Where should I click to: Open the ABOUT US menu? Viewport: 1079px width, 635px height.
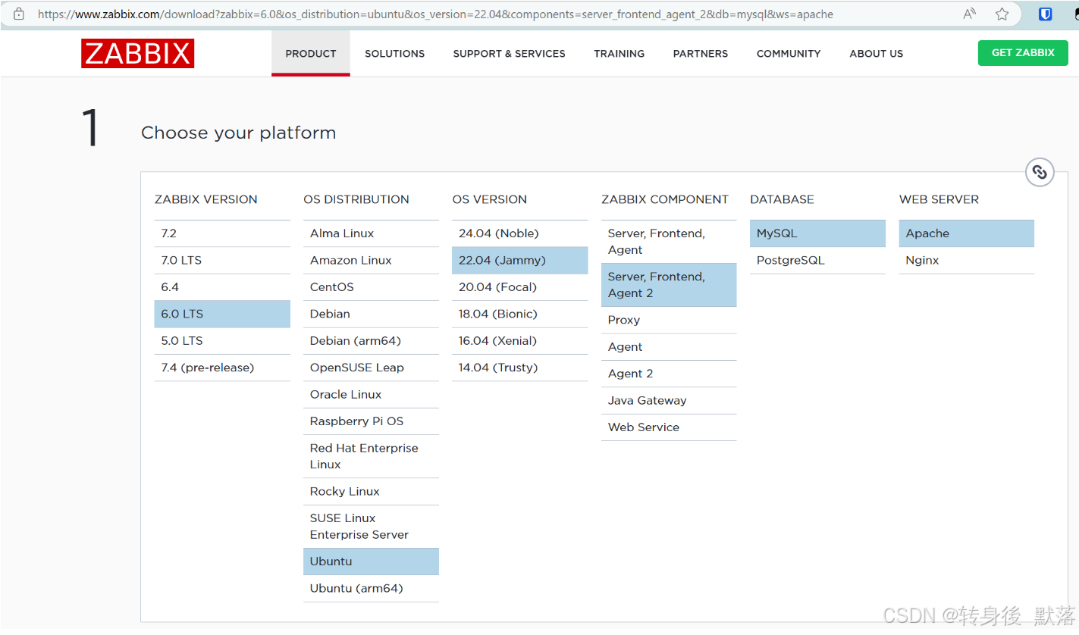point(876,54)
